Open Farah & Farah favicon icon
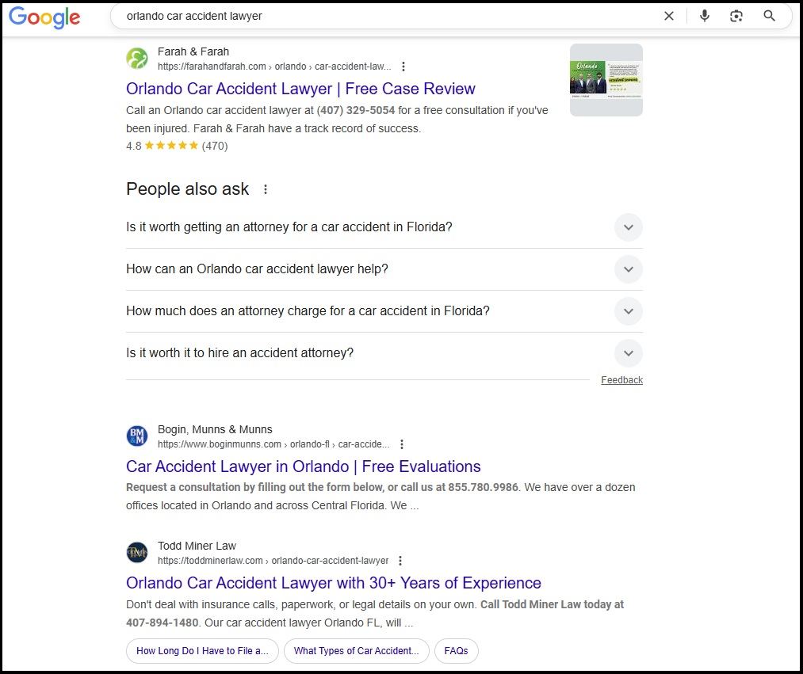The width and height of the screenshot is (803, 674). click(x=137, y=59)
